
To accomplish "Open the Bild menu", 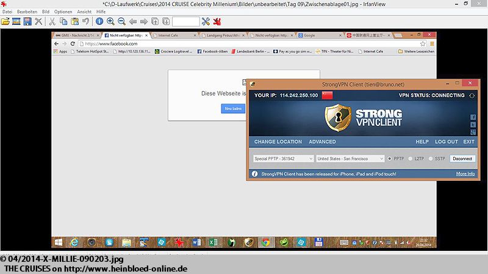I will point(46,12).
